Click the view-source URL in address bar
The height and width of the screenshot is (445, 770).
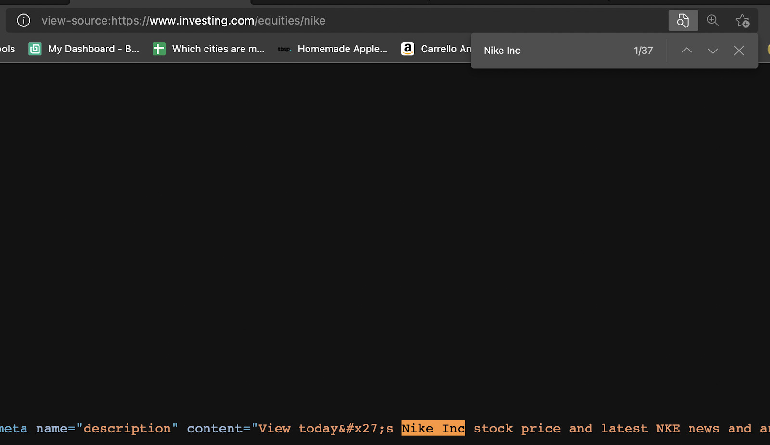(x=183, y=21)
